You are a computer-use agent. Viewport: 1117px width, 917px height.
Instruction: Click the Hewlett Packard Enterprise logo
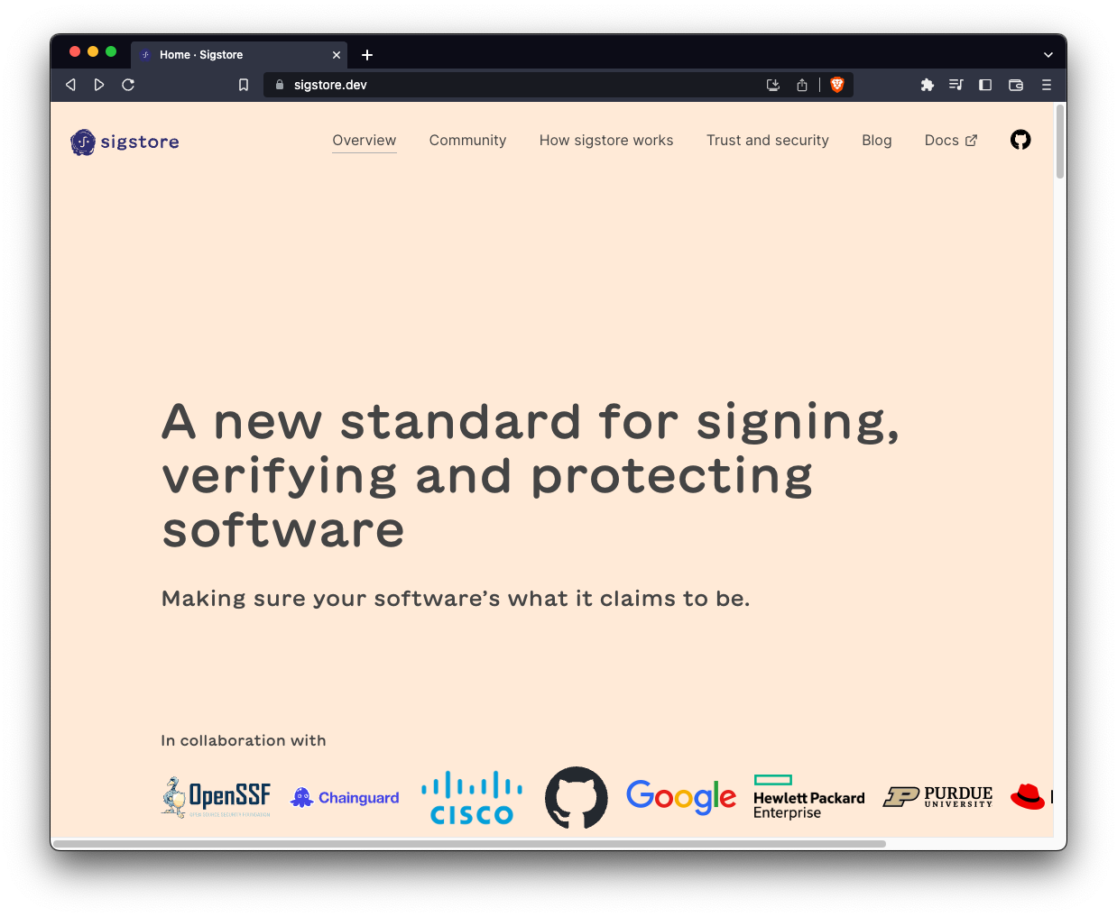tap(809, 797)
